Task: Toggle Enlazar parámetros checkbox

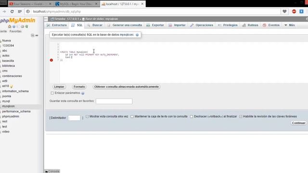Action: 52,93
